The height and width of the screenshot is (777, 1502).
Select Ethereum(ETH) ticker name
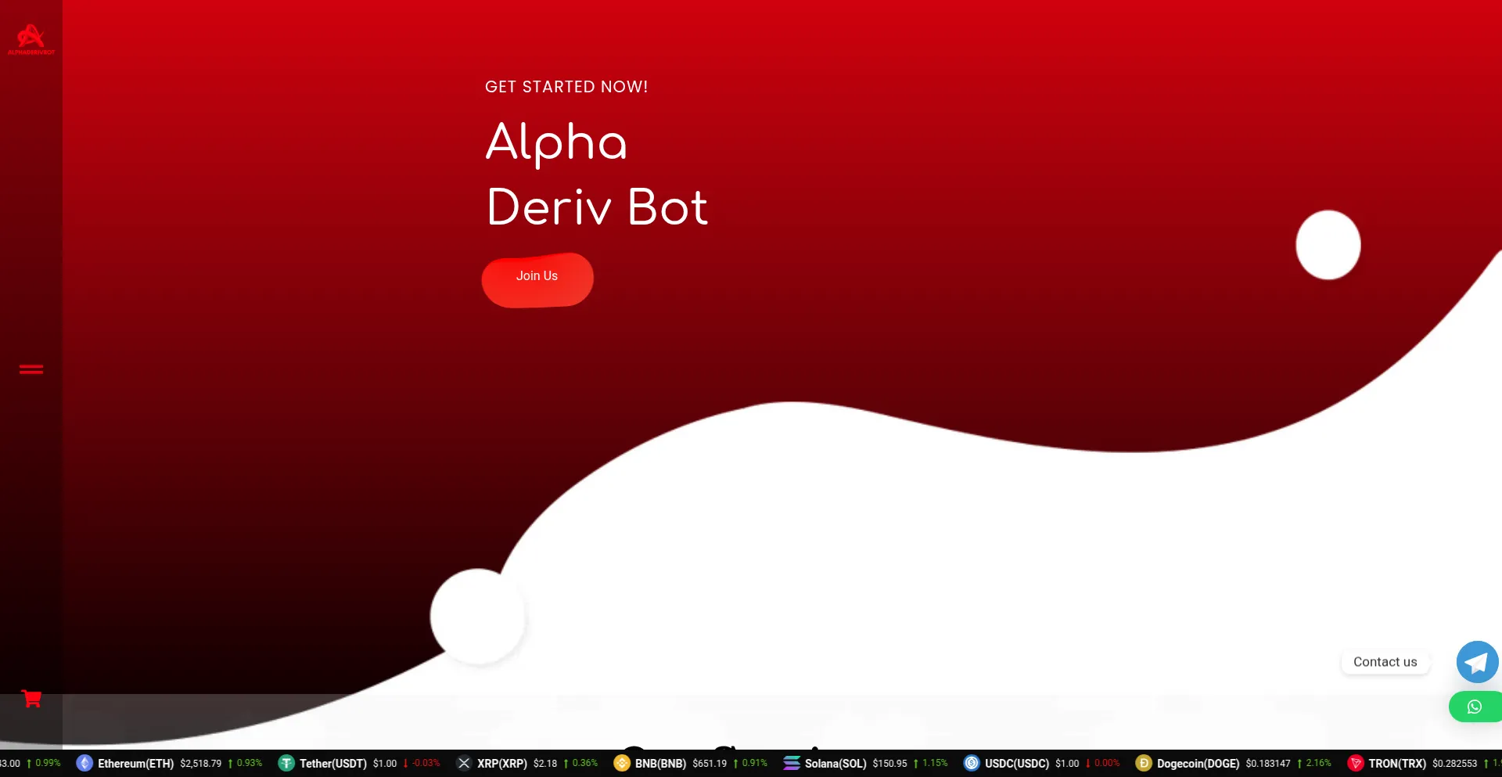coord(135,764)
